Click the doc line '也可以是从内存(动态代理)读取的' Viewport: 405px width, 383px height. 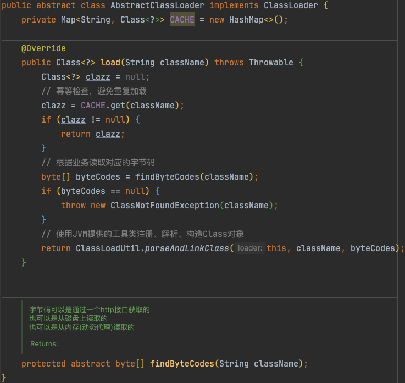82,327
